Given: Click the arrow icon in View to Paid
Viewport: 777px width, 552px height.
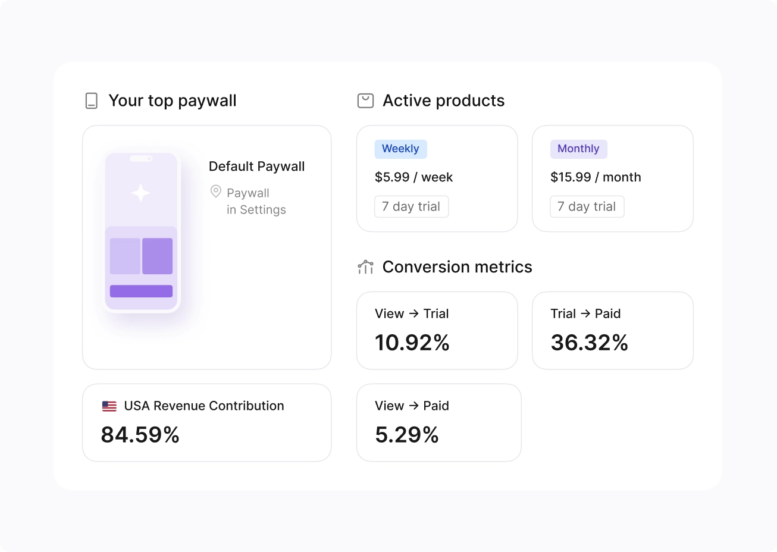Looking at the screenshot, I should 413,406.
